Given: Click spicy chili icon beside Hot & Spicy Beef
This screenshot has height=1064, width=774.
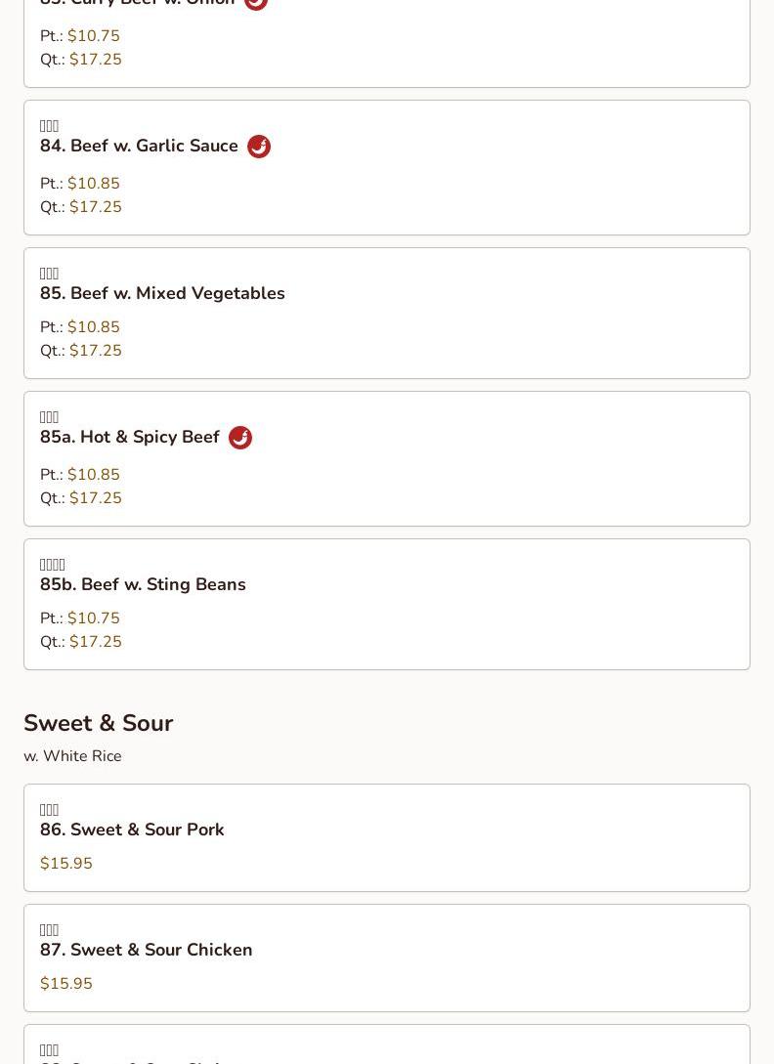Looking at the screenshot, I should coord(240,438).
